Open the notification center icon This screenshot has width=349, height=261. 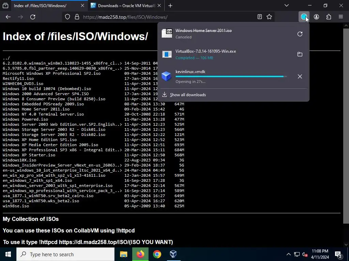click(338, 254)
